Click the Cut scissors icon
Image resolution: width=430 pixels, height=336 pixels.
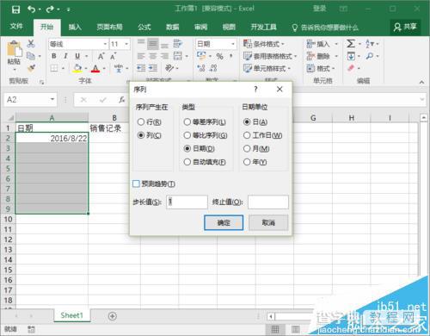31,44
